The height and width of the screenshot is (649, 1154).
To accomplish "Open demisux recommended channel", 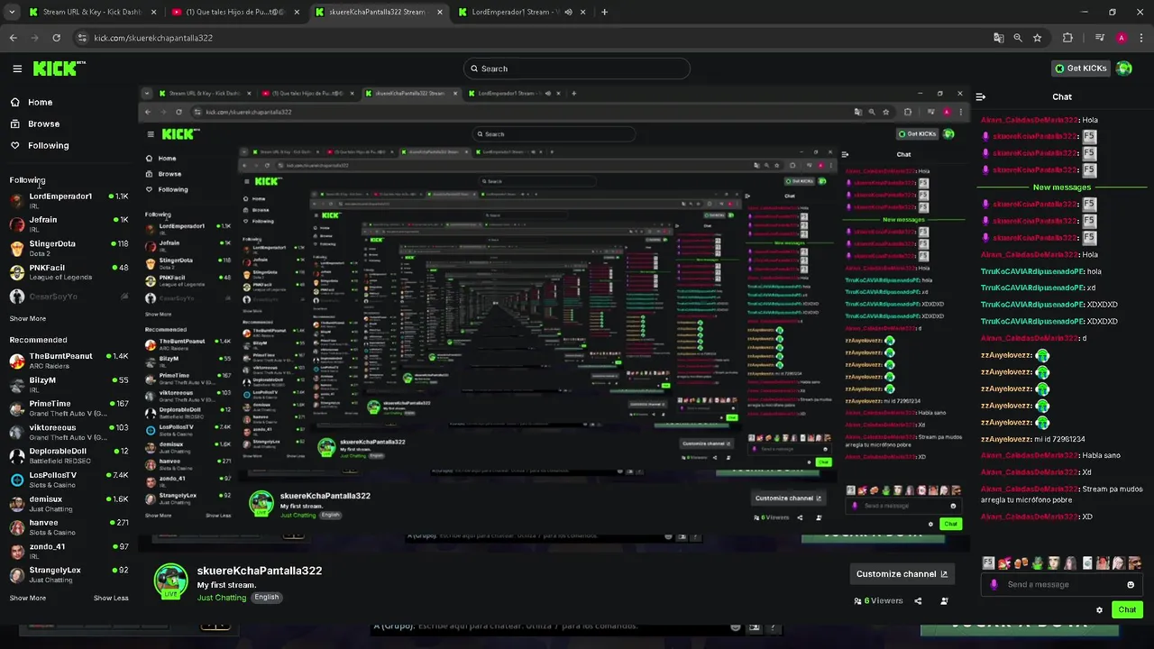I will pos(68,503).
